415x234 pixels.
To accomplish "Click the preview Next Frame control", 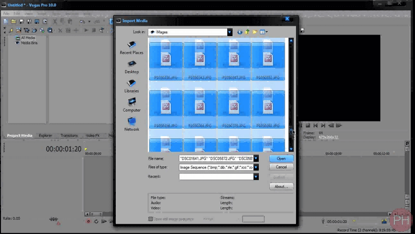I will [339, 125].
